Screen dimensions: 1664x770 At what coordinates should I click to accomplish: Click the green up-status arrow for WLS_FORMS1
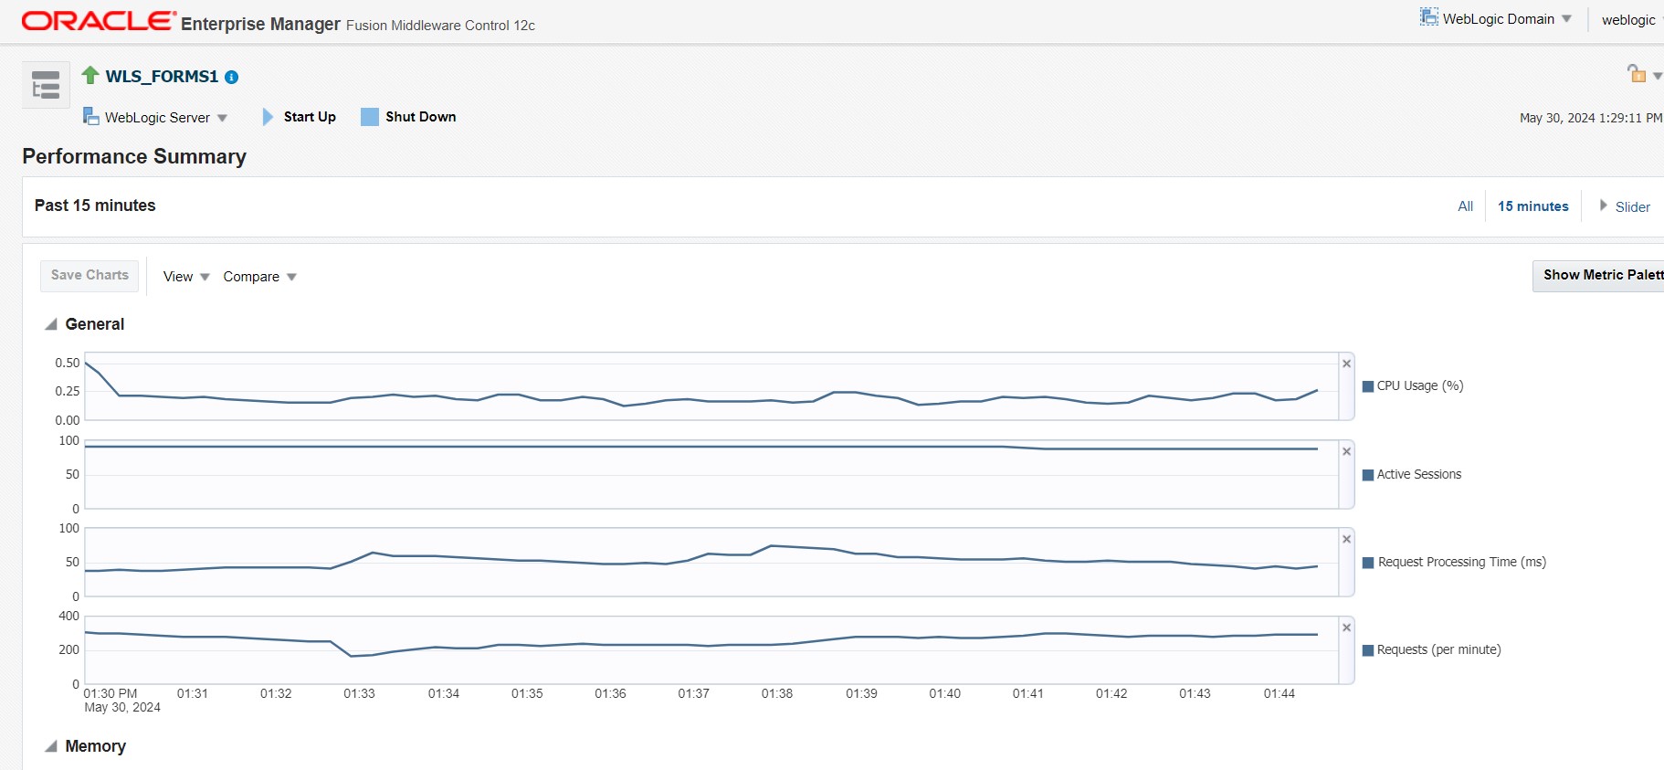pos(90,75)
